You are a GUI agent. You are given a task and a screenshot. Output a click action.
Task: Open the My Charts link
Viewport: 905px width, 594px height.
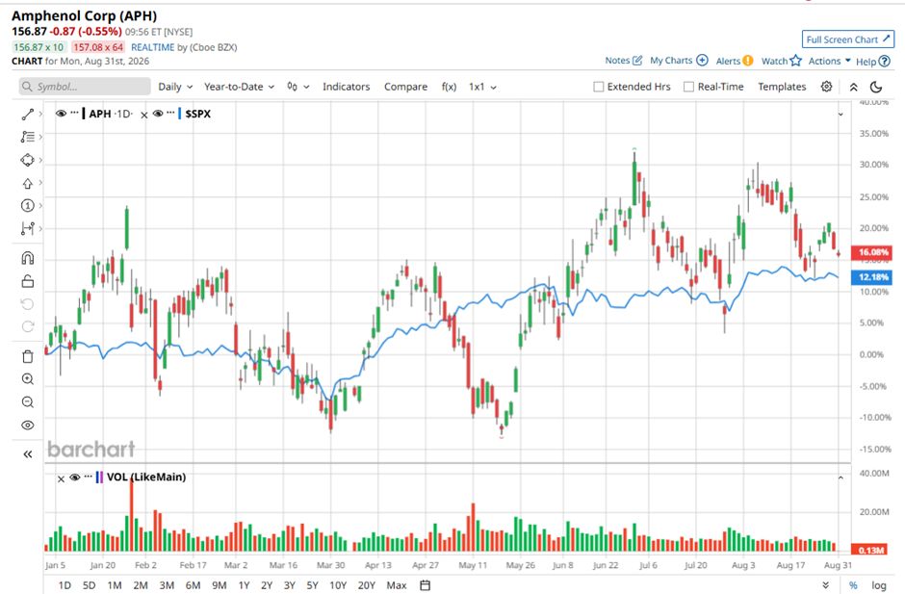pyautogui.click(x=679, y=60)
